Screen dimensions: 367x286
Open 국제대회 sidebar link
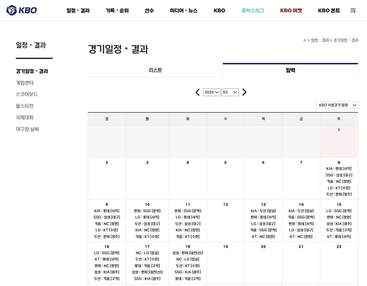(x=25, y=118)
